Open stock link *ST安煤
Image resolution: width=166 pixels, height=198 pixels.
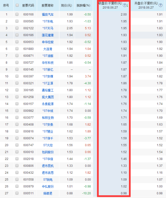tap(48, 76)
